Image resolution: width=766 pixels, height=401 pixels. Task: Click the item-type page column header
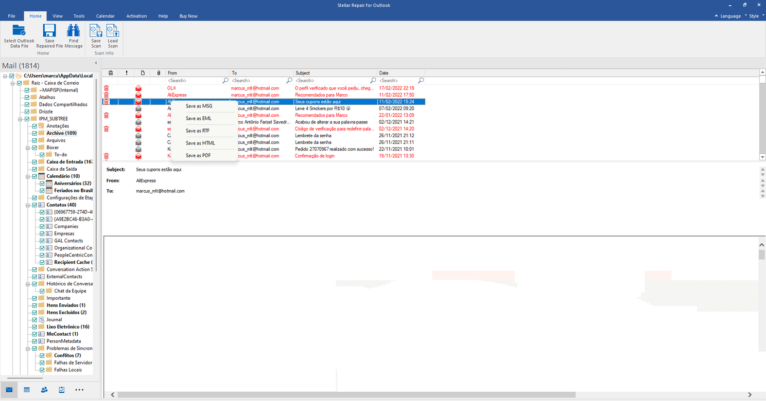(x=143, y=73)
